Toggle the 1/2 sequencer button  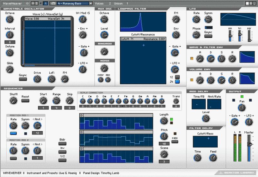point(62,160)
